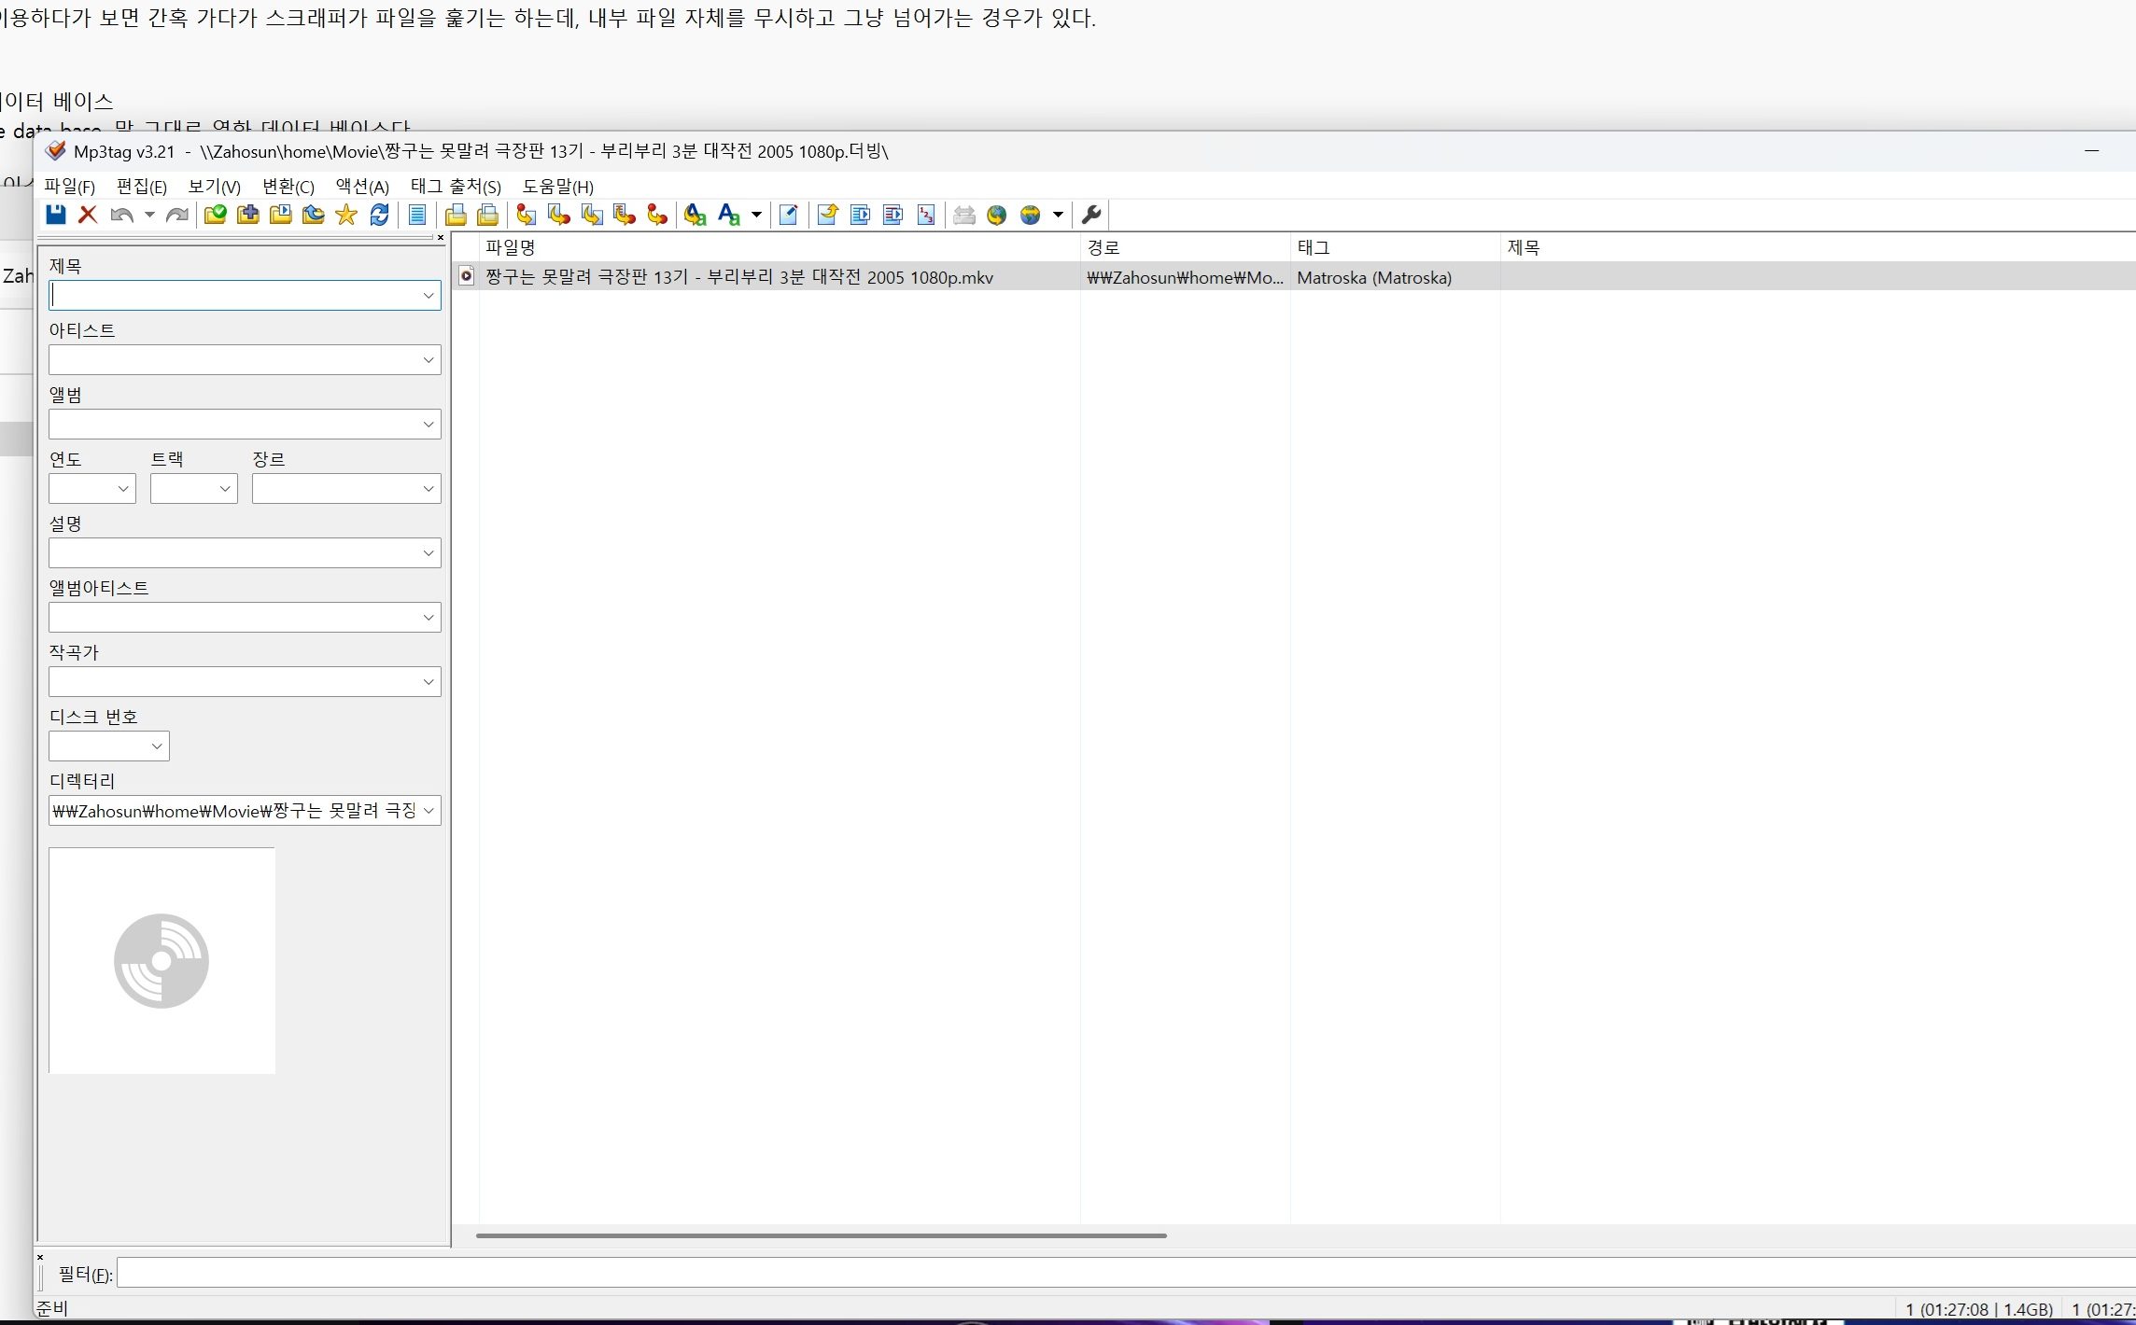Click the horizontal scrollbar in file list
This screenshot has width=2136, height=1325.
pos(822,1235)
